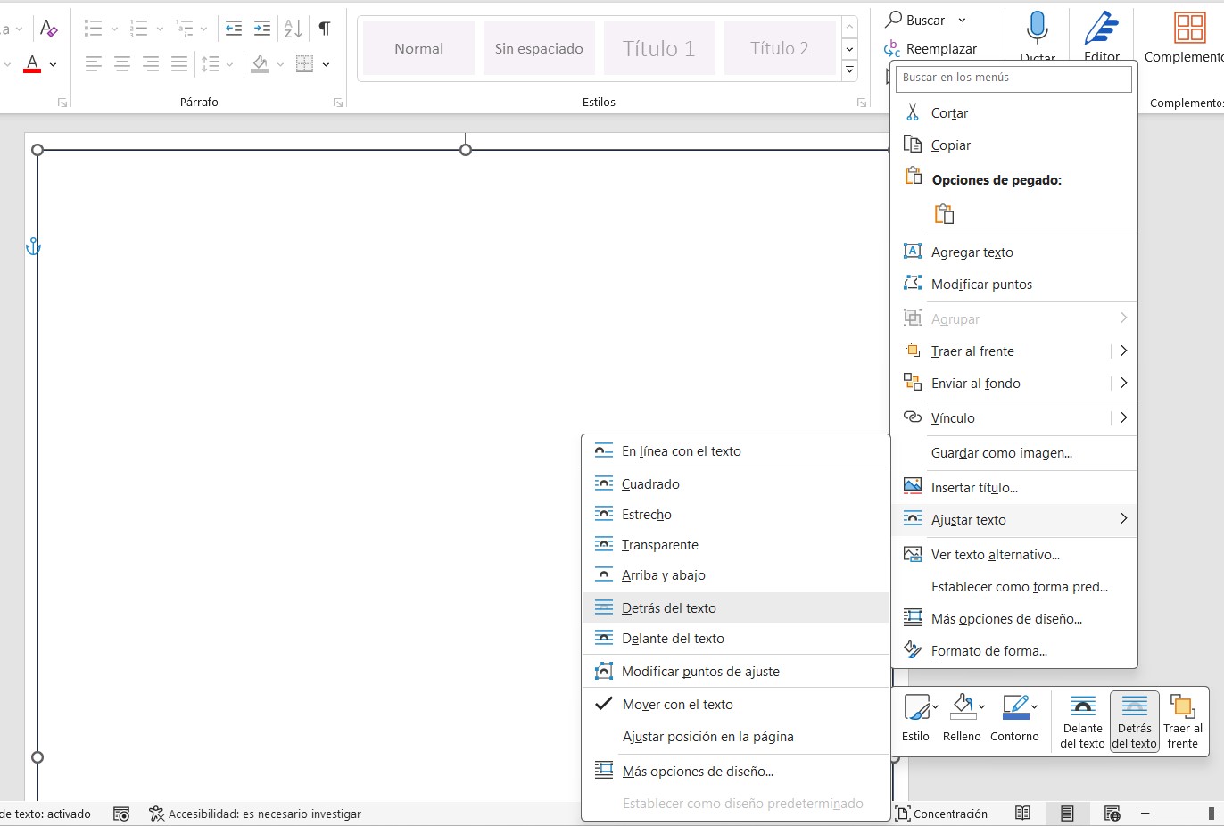This screenshot has width=1224, height=826.
Task: Click zoom out minus button
Action: click(1145, 814)
